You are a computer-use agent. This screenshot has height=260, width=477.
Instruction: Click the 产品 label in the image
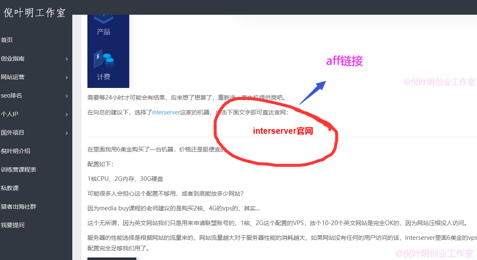pos(103,32)
